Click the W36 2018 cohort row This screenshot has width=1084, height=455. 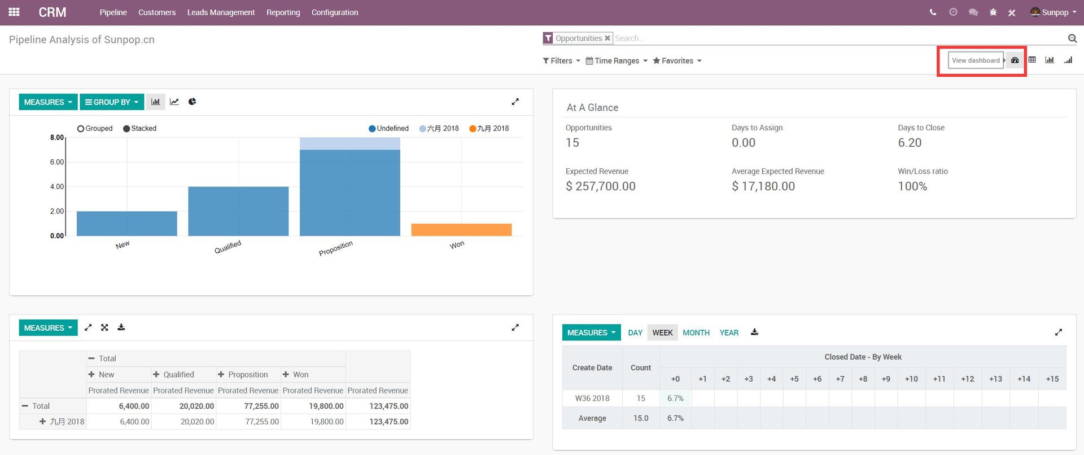[x=814, y=398]
